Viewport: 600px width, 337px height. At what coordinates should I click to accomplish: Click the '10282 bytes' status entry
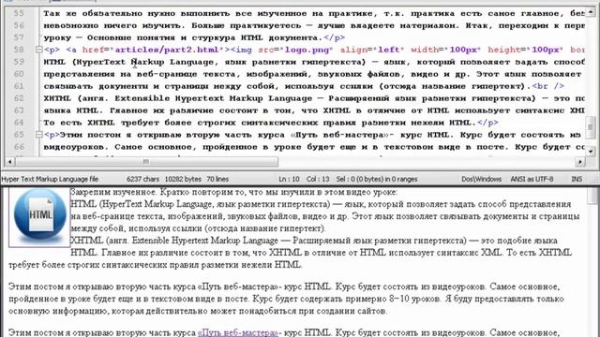[x=183, y=179]
